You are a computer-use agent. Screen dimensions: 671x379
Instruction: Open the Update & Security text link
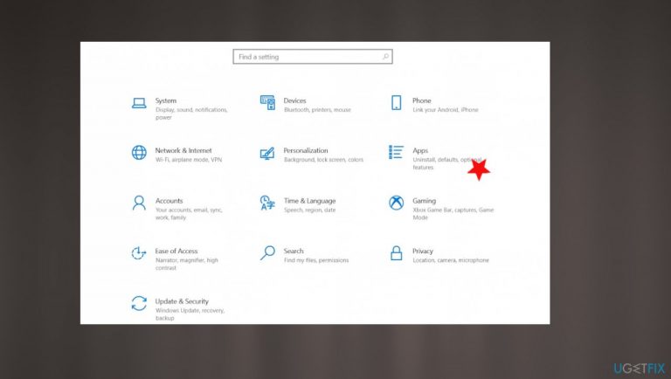182,301
